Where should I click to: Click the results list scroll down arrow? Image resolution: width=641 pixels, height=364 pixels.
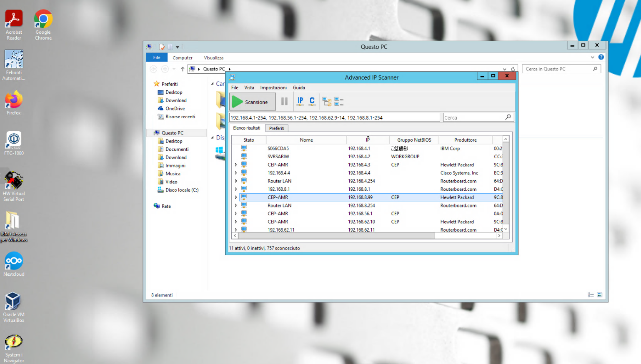pyautogui.click(x=506, y=229)
